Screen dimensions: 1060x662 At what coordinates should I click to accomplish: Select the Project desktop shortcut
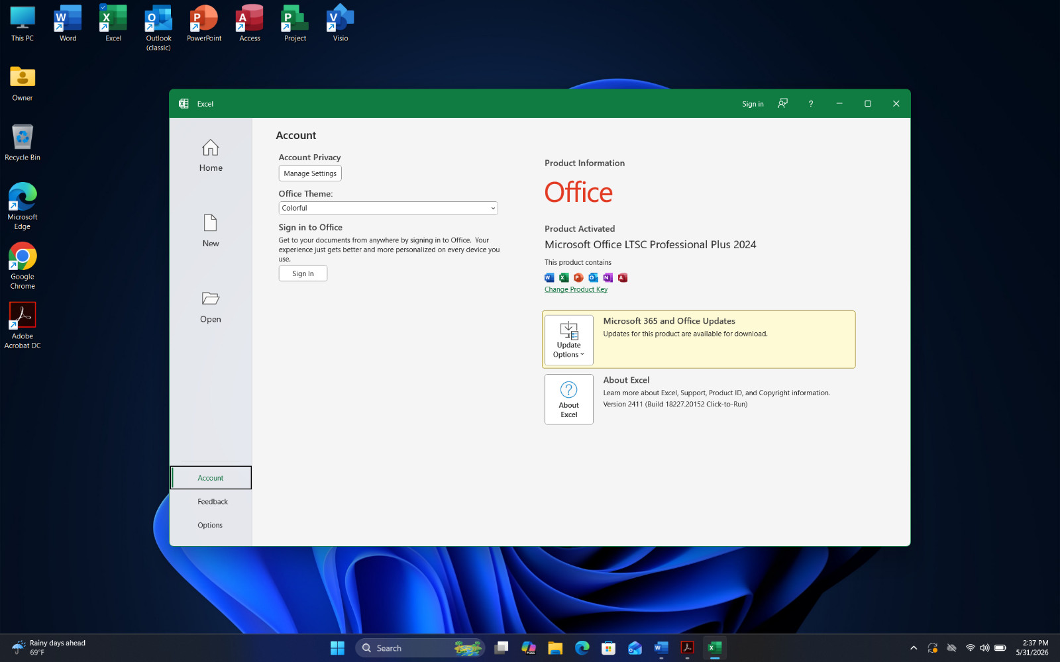(x=295, y=24)
